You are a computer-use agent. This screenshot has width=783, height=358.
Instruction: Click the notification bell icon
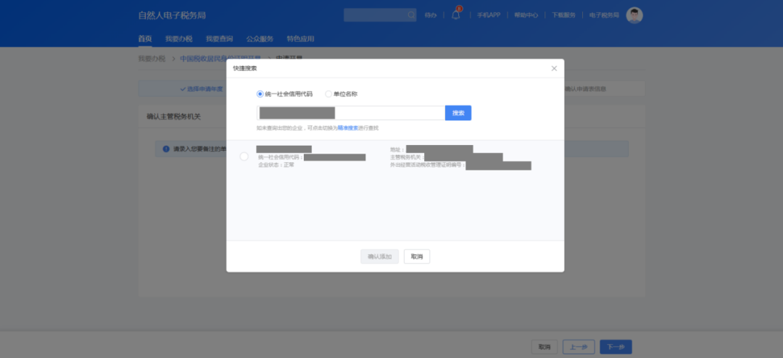click(x=456, y=15)
